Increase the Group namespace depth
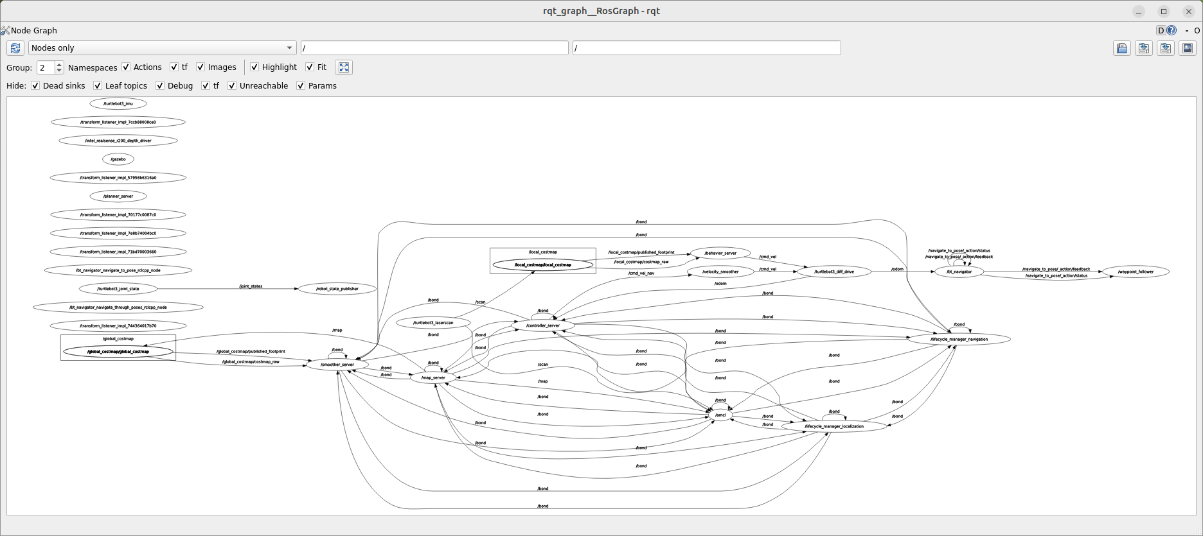 click(x=59, y=64)
